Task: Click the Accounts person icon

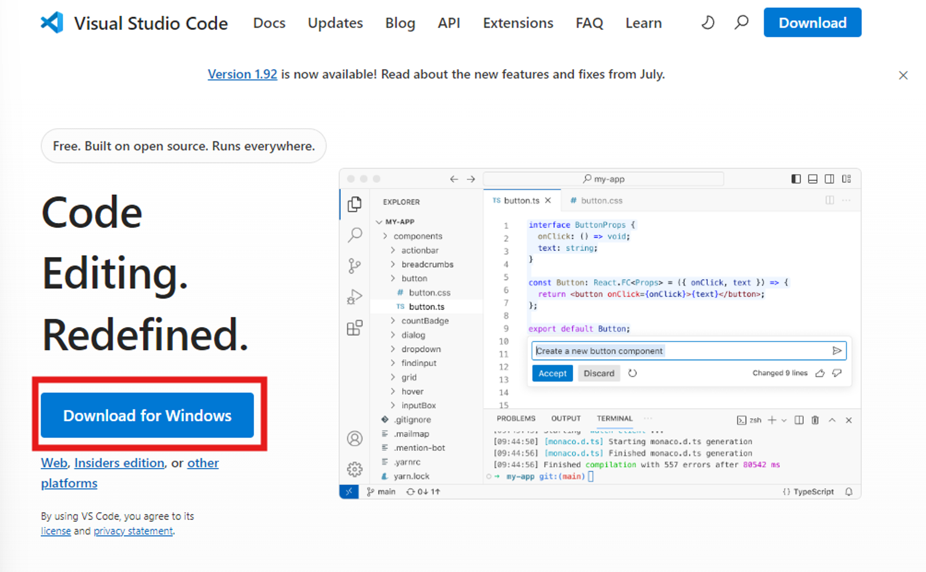Action: click(x=355, y=438)
